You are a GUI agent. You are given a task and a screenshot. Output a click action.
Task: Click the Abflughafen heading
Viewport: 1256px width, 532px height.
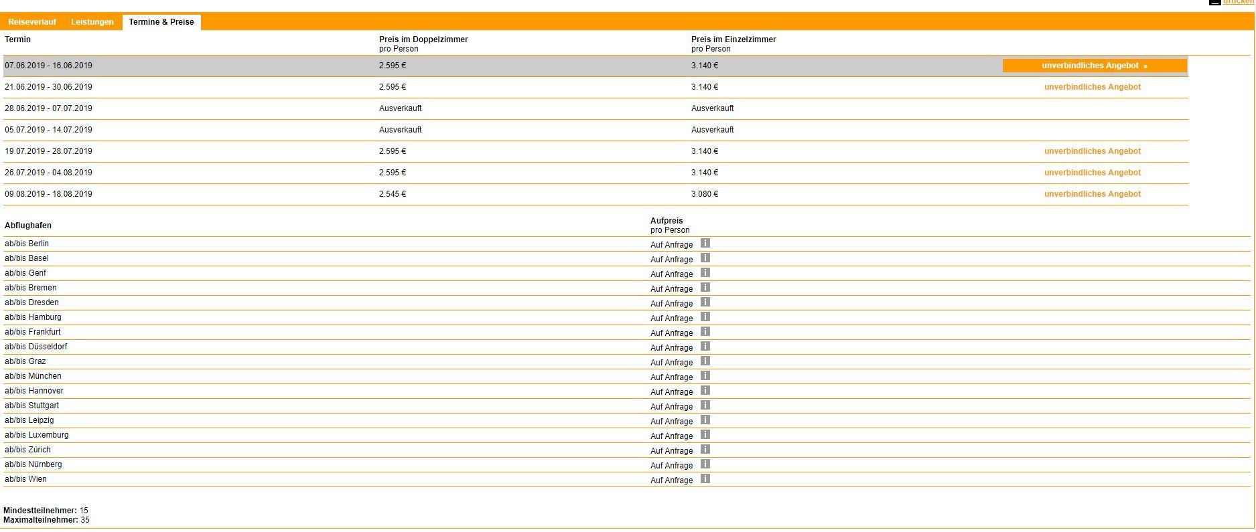(x=28, y=226)
